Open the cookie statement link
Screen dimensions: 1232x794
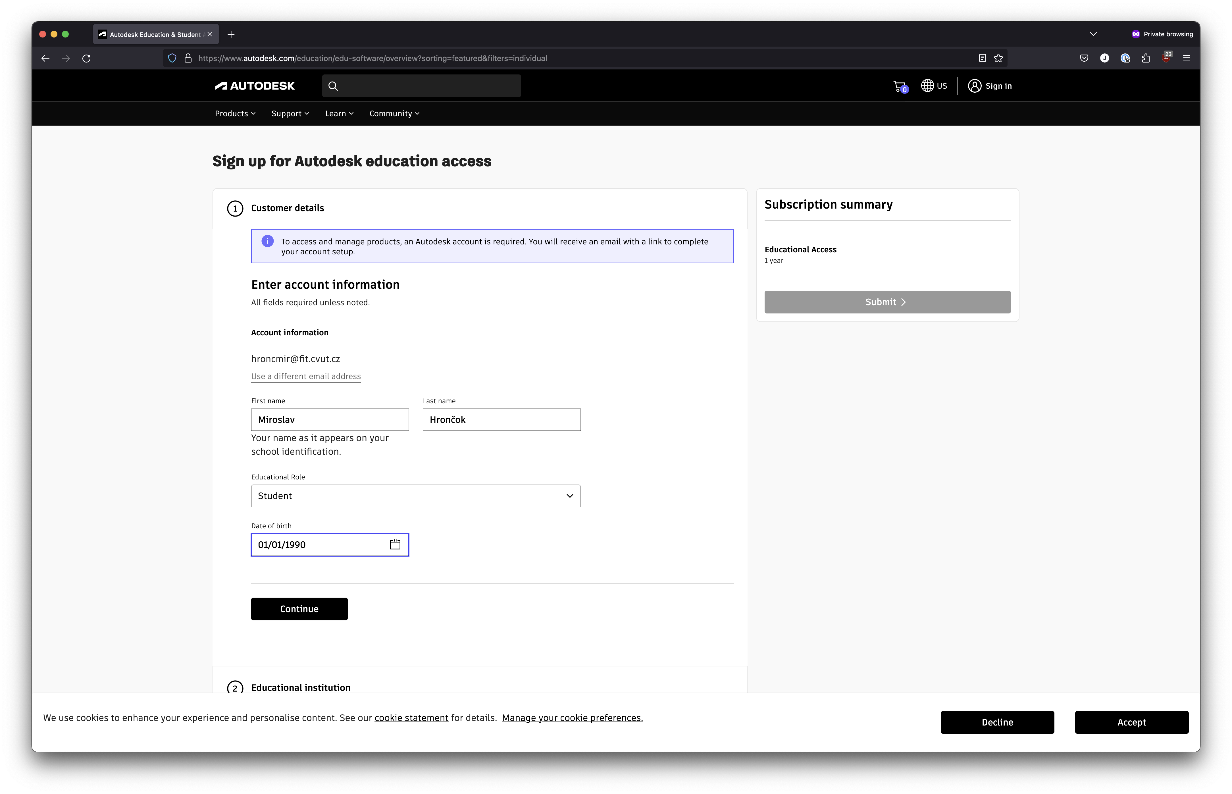coord(411,718)
